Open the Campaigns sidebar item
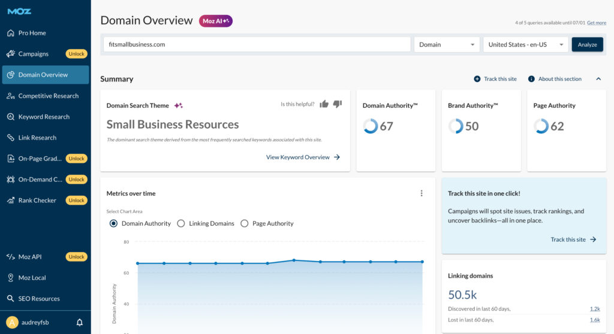Image resolution: width=614 pixels, height=334 pixels. point(34,54)
